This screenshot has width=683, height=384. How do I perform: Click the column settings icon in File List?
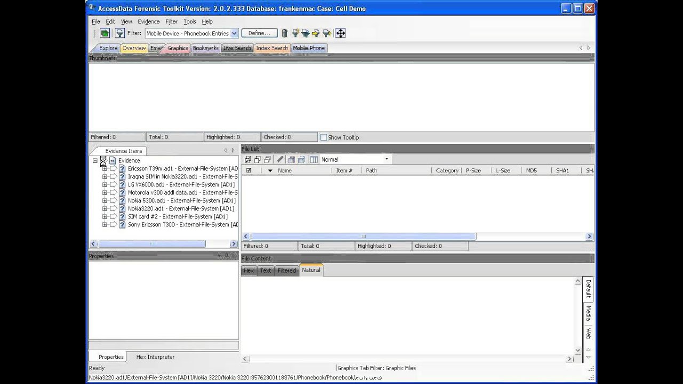(314, 159)
